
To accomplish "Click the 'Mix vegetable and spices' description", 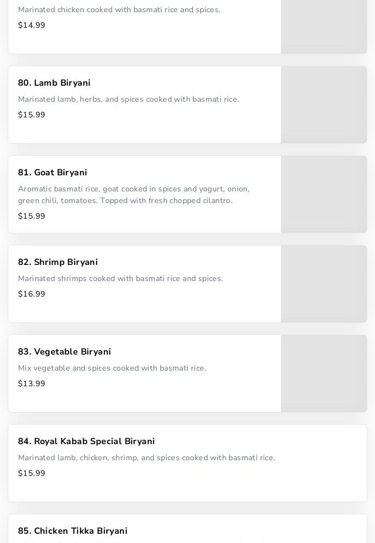I will pos(112,368).
